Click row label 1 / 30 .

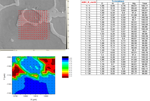pyautogui.click(x=89, y=74)
